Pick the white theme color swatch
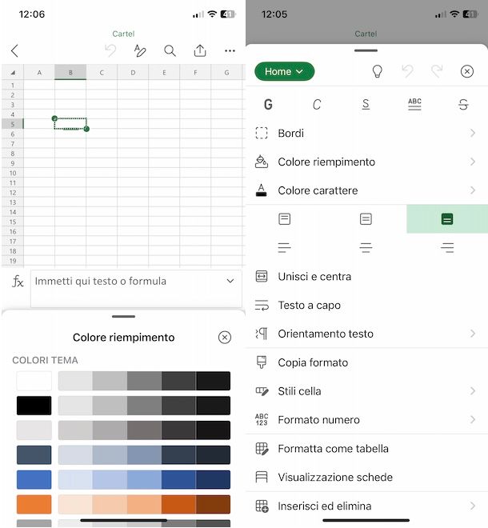The width and height of the screenshot is (488, 528). point(34,381)
